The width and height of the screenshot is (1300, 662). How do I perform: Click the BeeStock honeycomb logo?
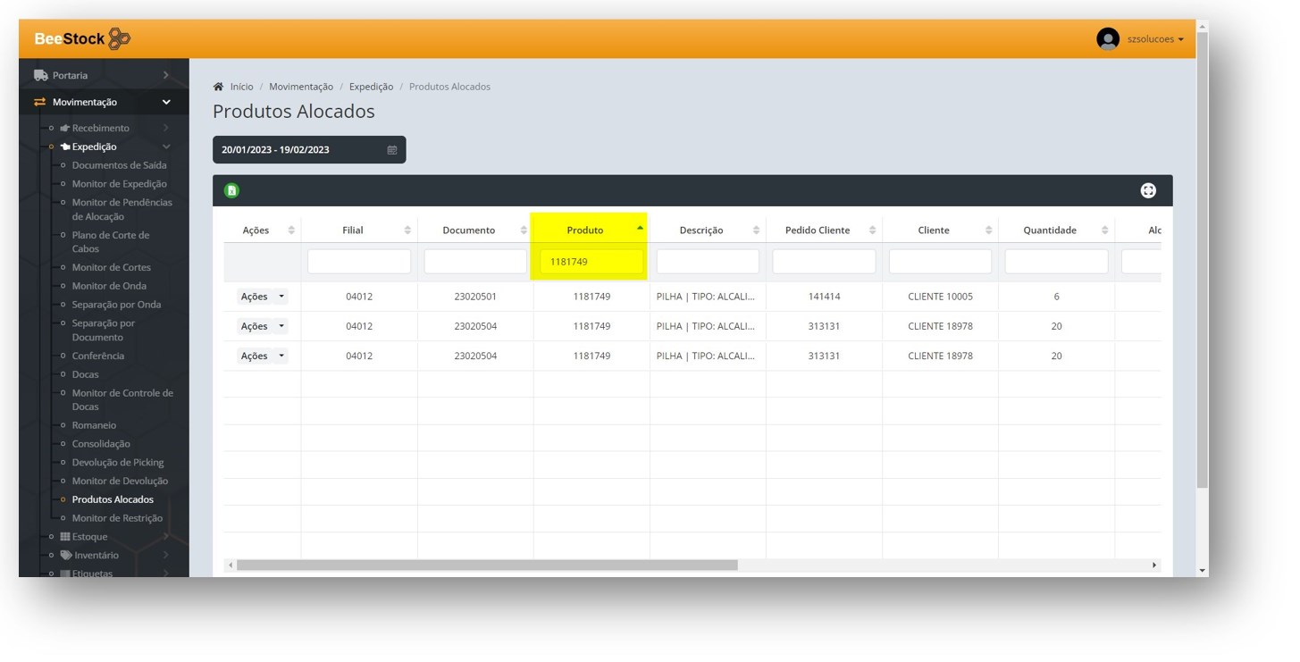pos(119,39)
